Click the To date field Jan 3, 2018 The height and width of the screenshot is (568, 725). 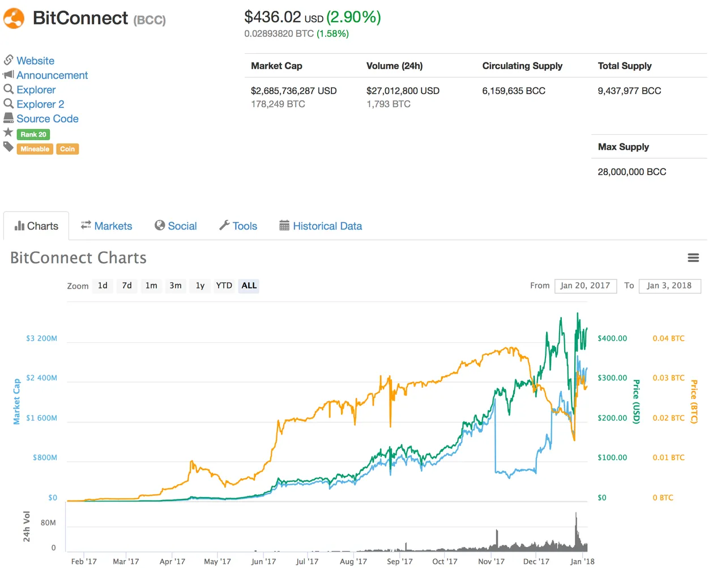(669, 286)
